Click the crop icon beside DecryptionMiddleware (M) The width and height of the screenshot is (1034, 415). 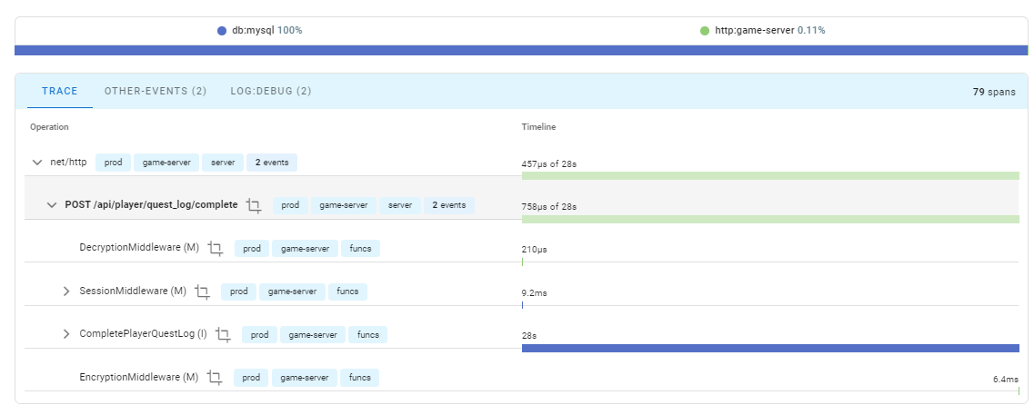[215, 249]
